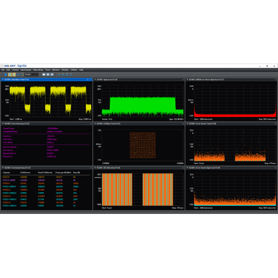Viewport: 278px width, 278px height.
Task: Open the 5G NR 1 signal dropdown
Action: pos(31,74)
